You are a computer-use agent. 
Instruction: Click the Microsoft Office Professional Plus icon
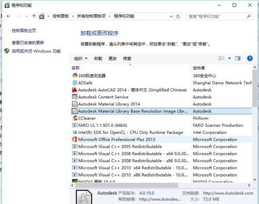click(x=75, y=139)
